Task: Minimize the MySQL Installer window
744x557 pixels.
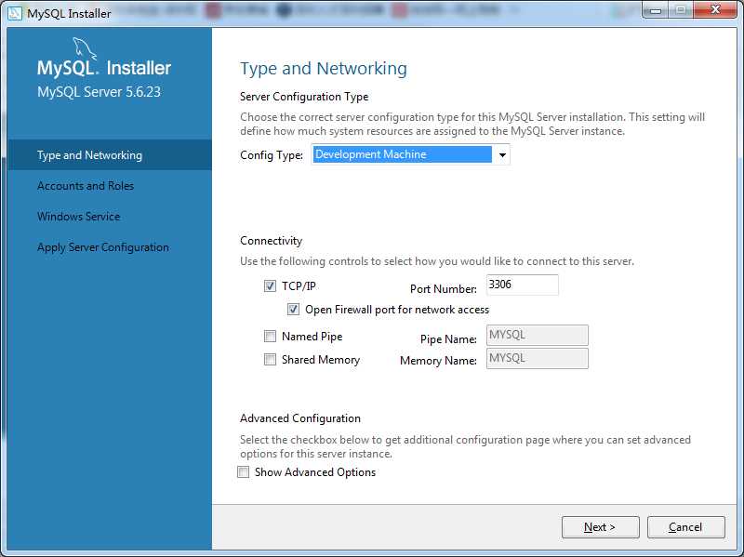Action: point(656,10)
